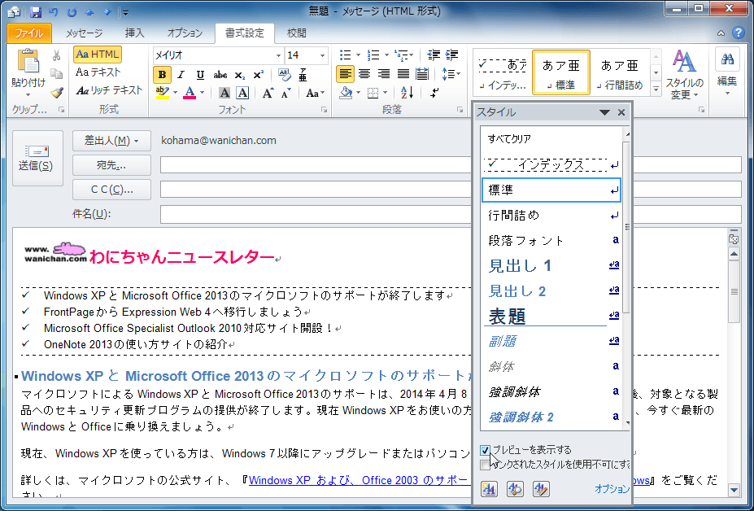Expand the styles gallery more arrow

tap(656, 89)
